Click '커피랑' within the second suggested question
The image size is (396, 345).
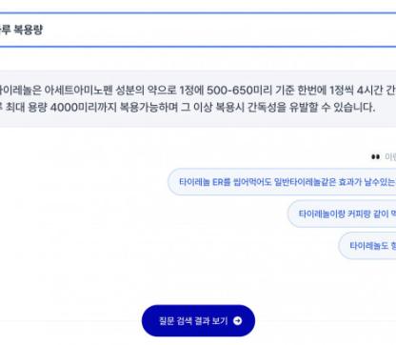[359, 213]
